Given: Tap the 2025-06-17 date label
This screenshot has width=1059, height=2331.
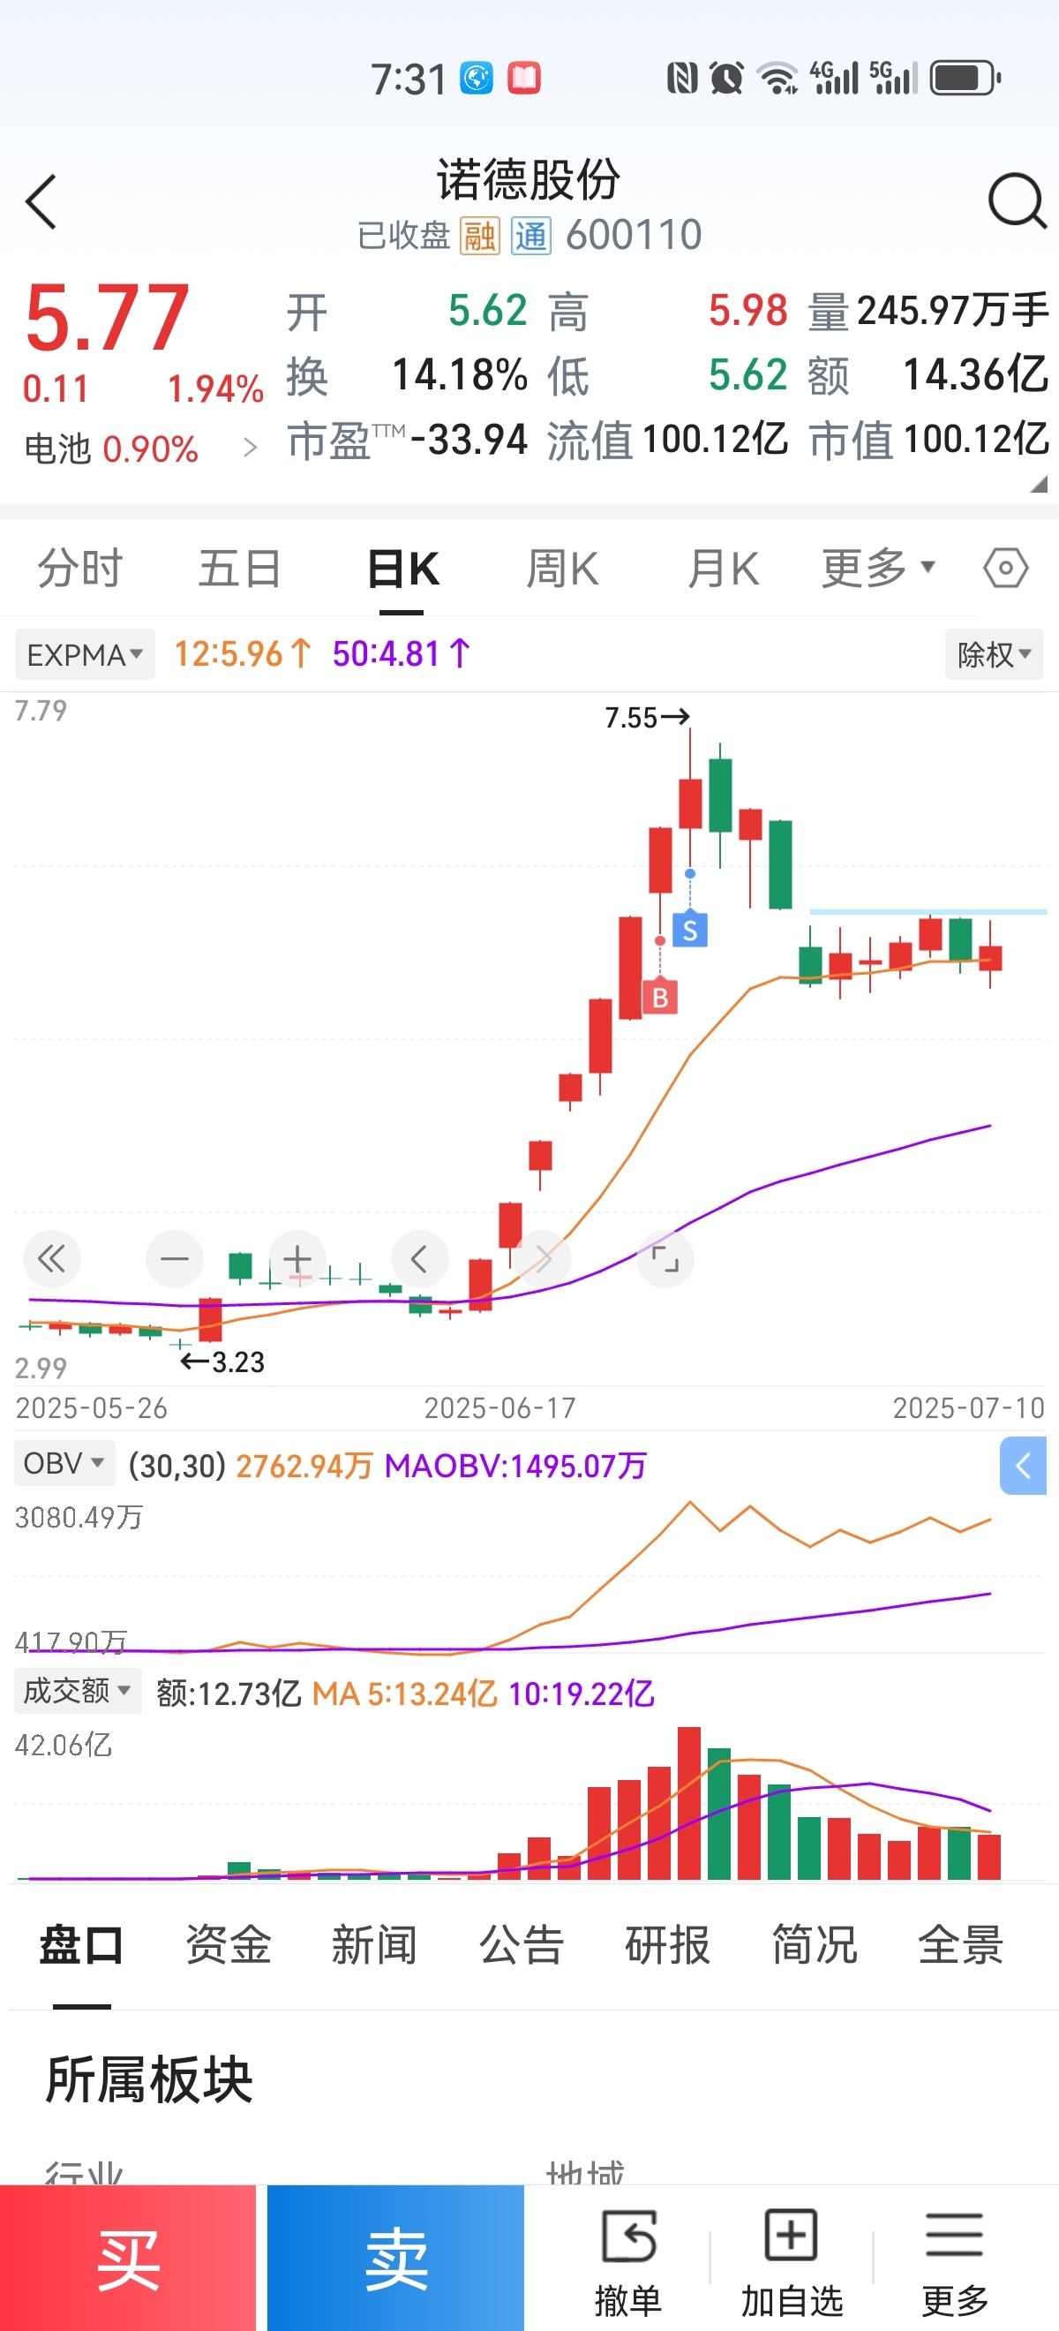Looking at the screenshot, I should click(x=500, y=1407).
